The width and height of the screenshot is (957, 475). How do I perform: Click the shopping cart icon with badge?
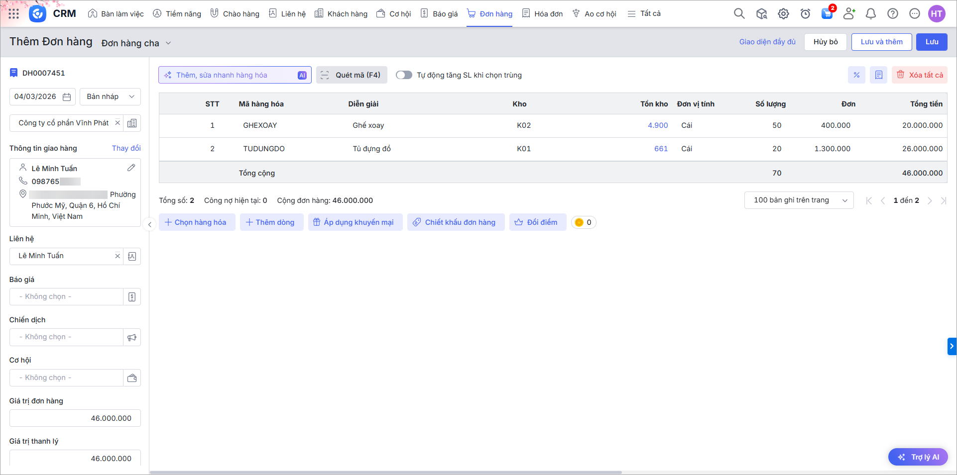[827, 14]
